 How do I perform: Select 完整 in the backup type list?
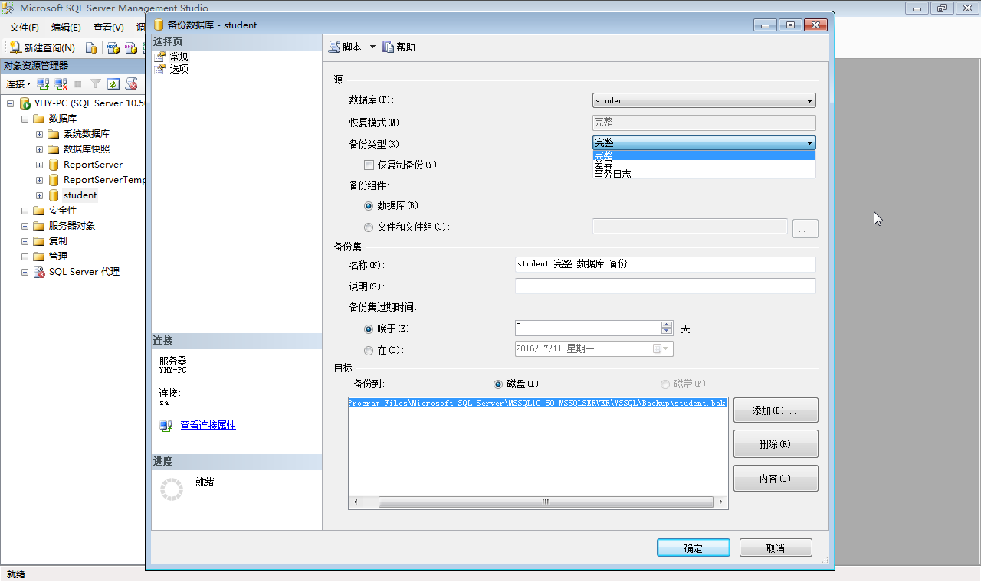click(704, 155)
